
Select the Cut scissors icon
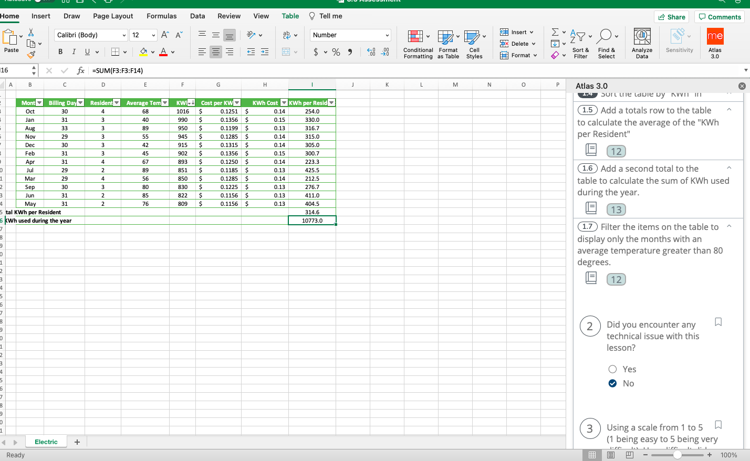pyautogui.click(x=31, y=33)
